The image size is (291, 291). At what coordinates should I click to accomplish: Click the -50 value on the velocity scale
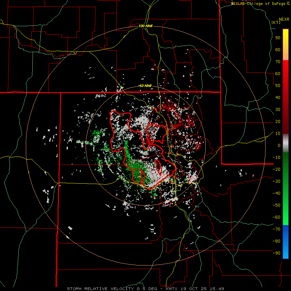coord(276,205)
